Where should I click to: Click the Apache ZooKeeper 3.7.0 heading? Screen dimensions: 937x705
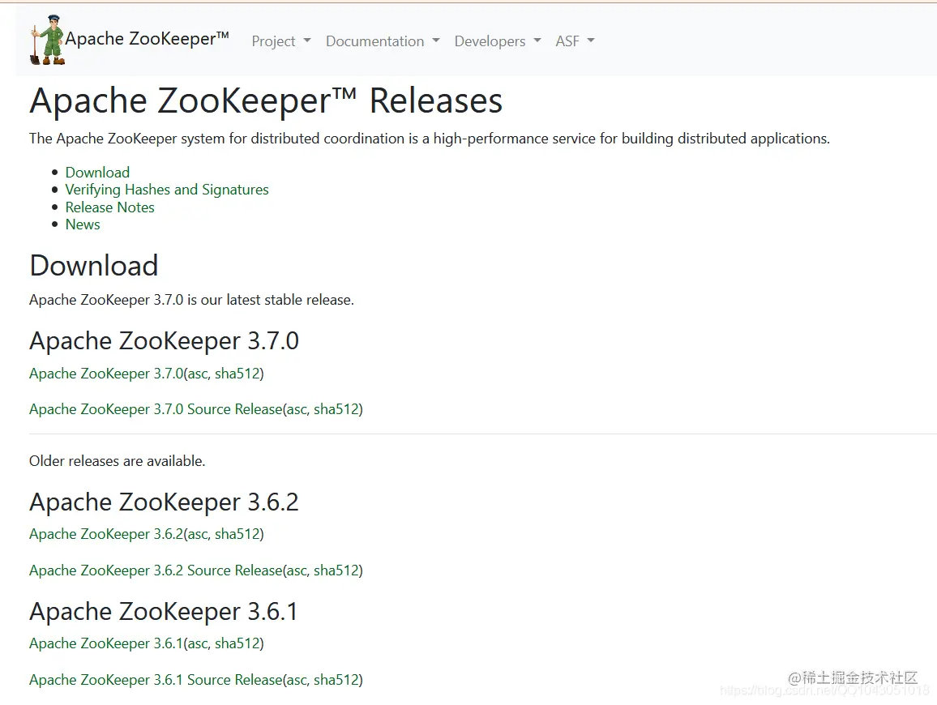click(164, 341)
